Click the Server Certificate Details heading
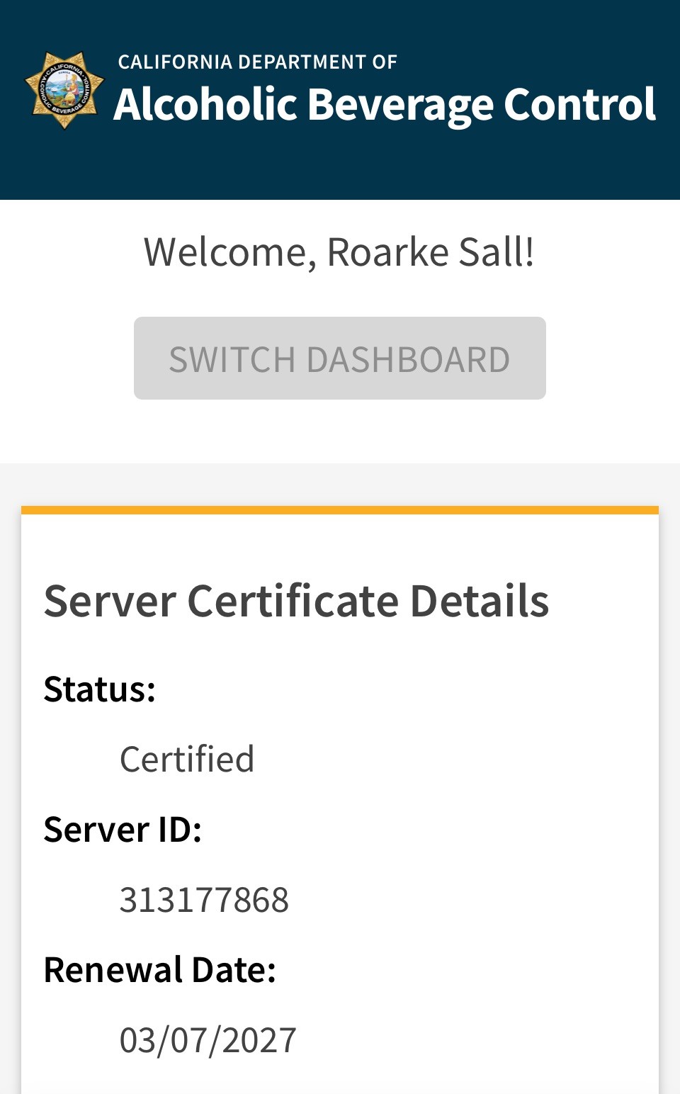 (x=296, y=602)
